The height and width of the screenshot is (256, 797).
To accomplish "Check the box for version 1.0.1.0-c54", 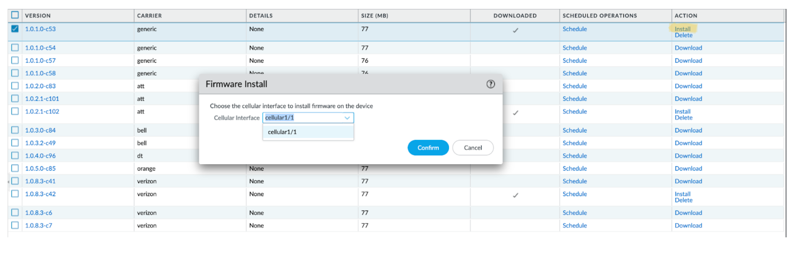I will tap(15, 48).
